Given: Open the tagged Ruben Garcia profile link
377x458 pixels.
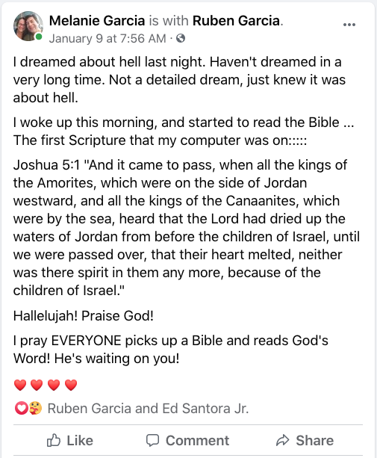Looking at the screenshot, I should pyautogui.click(x=237, y=21).
